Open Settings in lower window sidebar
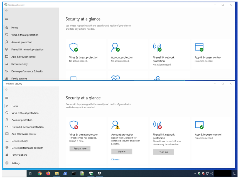241x178 pixels. click(31, 163)
